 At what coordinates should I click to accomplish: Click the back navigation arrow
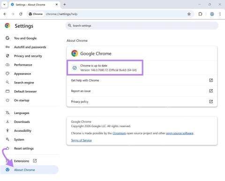click(x=5, y=14)
